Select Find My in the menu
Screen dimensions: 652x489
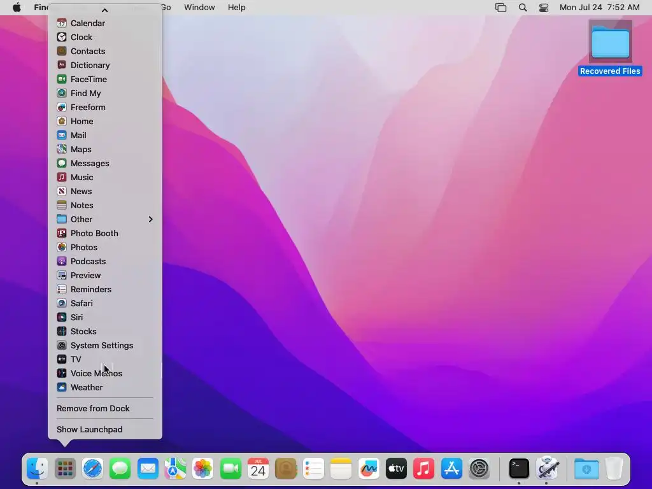(105, 93)
